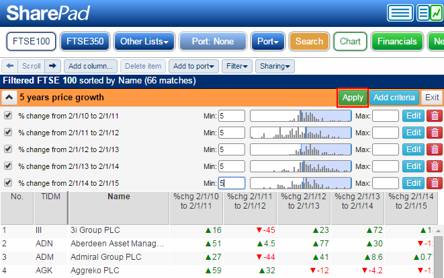The width and height of the screenshot is (444, 278).
Task: Click histogram slider for 2/1/11 to 2/1/12
Action: 301,133
